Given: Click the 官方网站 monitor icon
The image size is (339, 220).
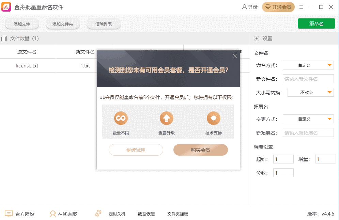Looking at the screenshot, I should pos(9,214).
